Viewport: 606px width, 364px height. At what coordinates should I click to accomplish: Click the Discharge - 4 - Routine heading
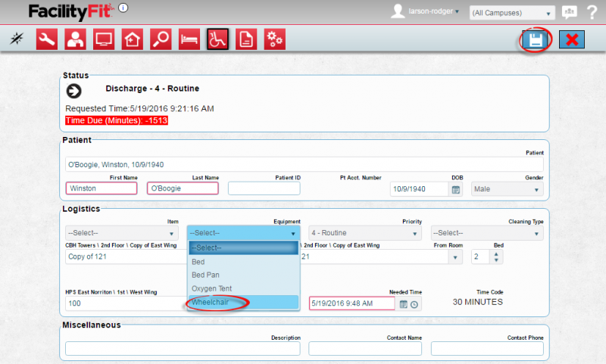tap(152, 89)
